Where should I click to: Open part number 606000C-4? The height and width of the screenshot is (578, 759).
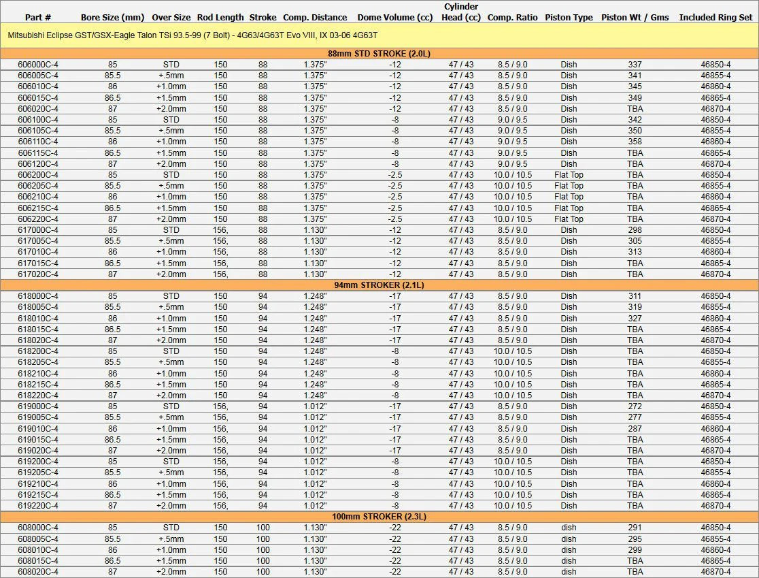[x=38, y=65]
